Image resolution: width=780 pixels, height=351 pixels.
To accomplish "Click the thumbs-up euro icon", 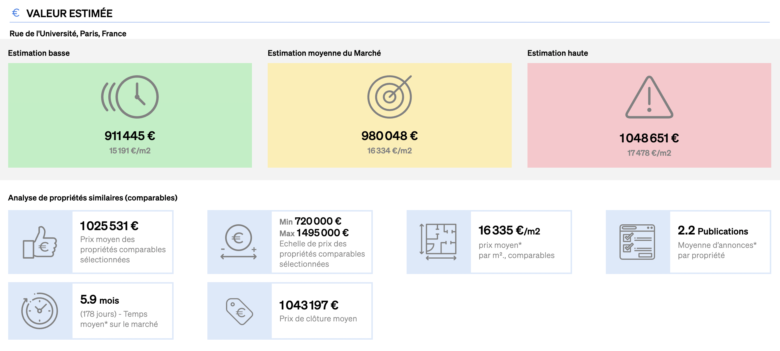I will (40, 242).
